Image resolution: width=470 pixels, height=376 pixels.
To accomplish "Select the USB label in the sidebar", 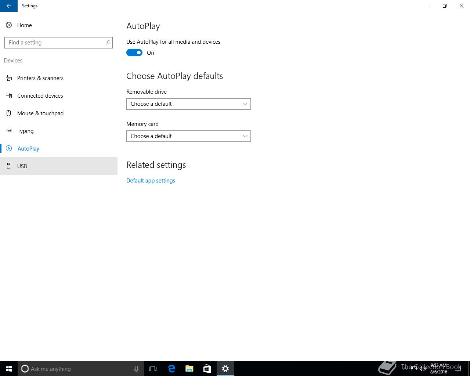I will (x=22, y=166).
